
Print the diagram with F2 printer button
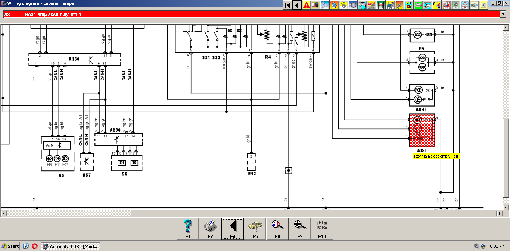pos(210,229)
